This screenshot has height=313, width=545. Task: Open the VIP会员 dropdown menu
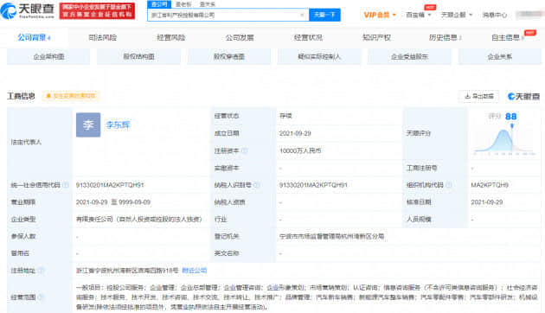(x=380, y=15)
